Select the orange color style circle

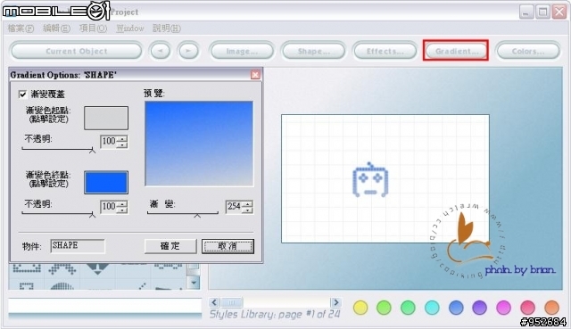pos(551,308)
